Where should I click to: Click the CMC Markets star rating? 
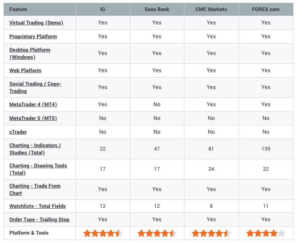[211, 233]
